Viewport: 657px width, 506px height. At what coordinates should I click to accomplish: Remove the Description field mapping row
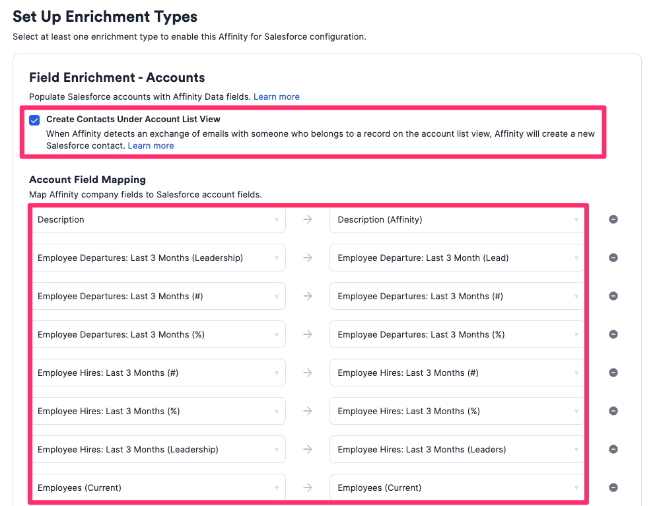coord(613,219)
